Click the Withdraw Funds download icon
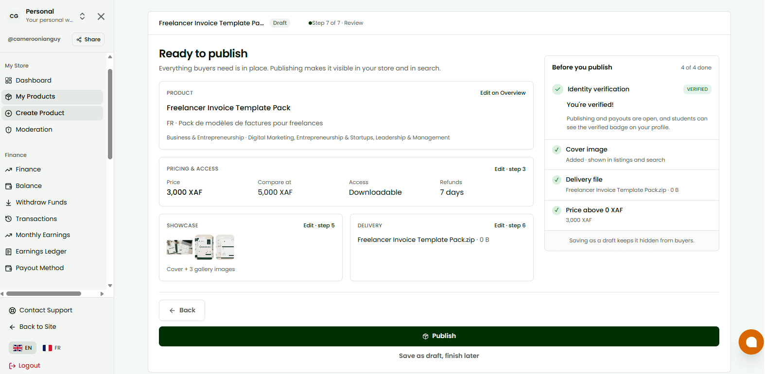 8,203
